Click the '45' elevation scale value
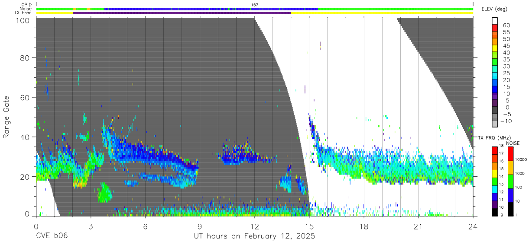The image size is (532, 245). pos(507,46)
